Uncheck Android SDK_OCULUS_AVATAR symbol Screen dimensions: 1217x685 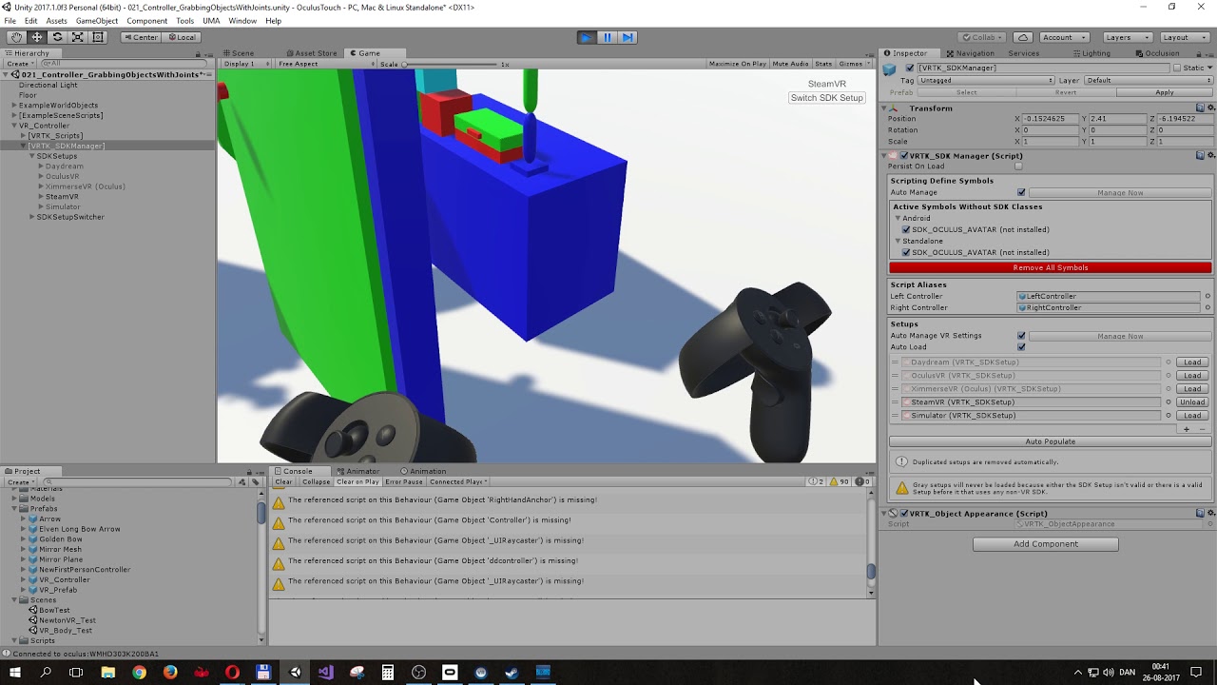click(x=906, y=229)
